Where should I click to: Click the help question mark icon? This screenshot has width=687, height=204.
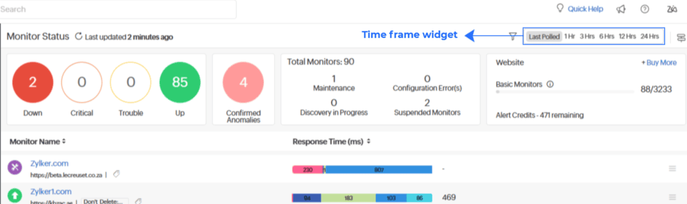click(x=645, y=9)
